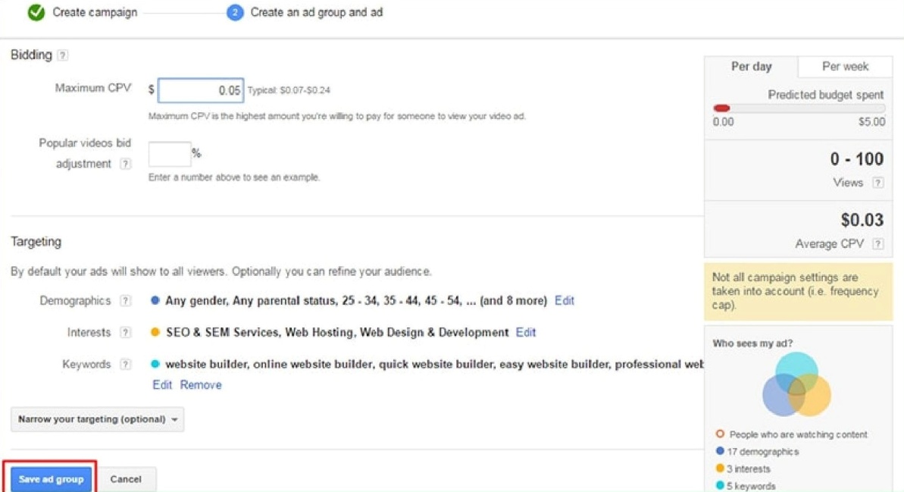Click the help icon next to Views

[x=877, y=183]
